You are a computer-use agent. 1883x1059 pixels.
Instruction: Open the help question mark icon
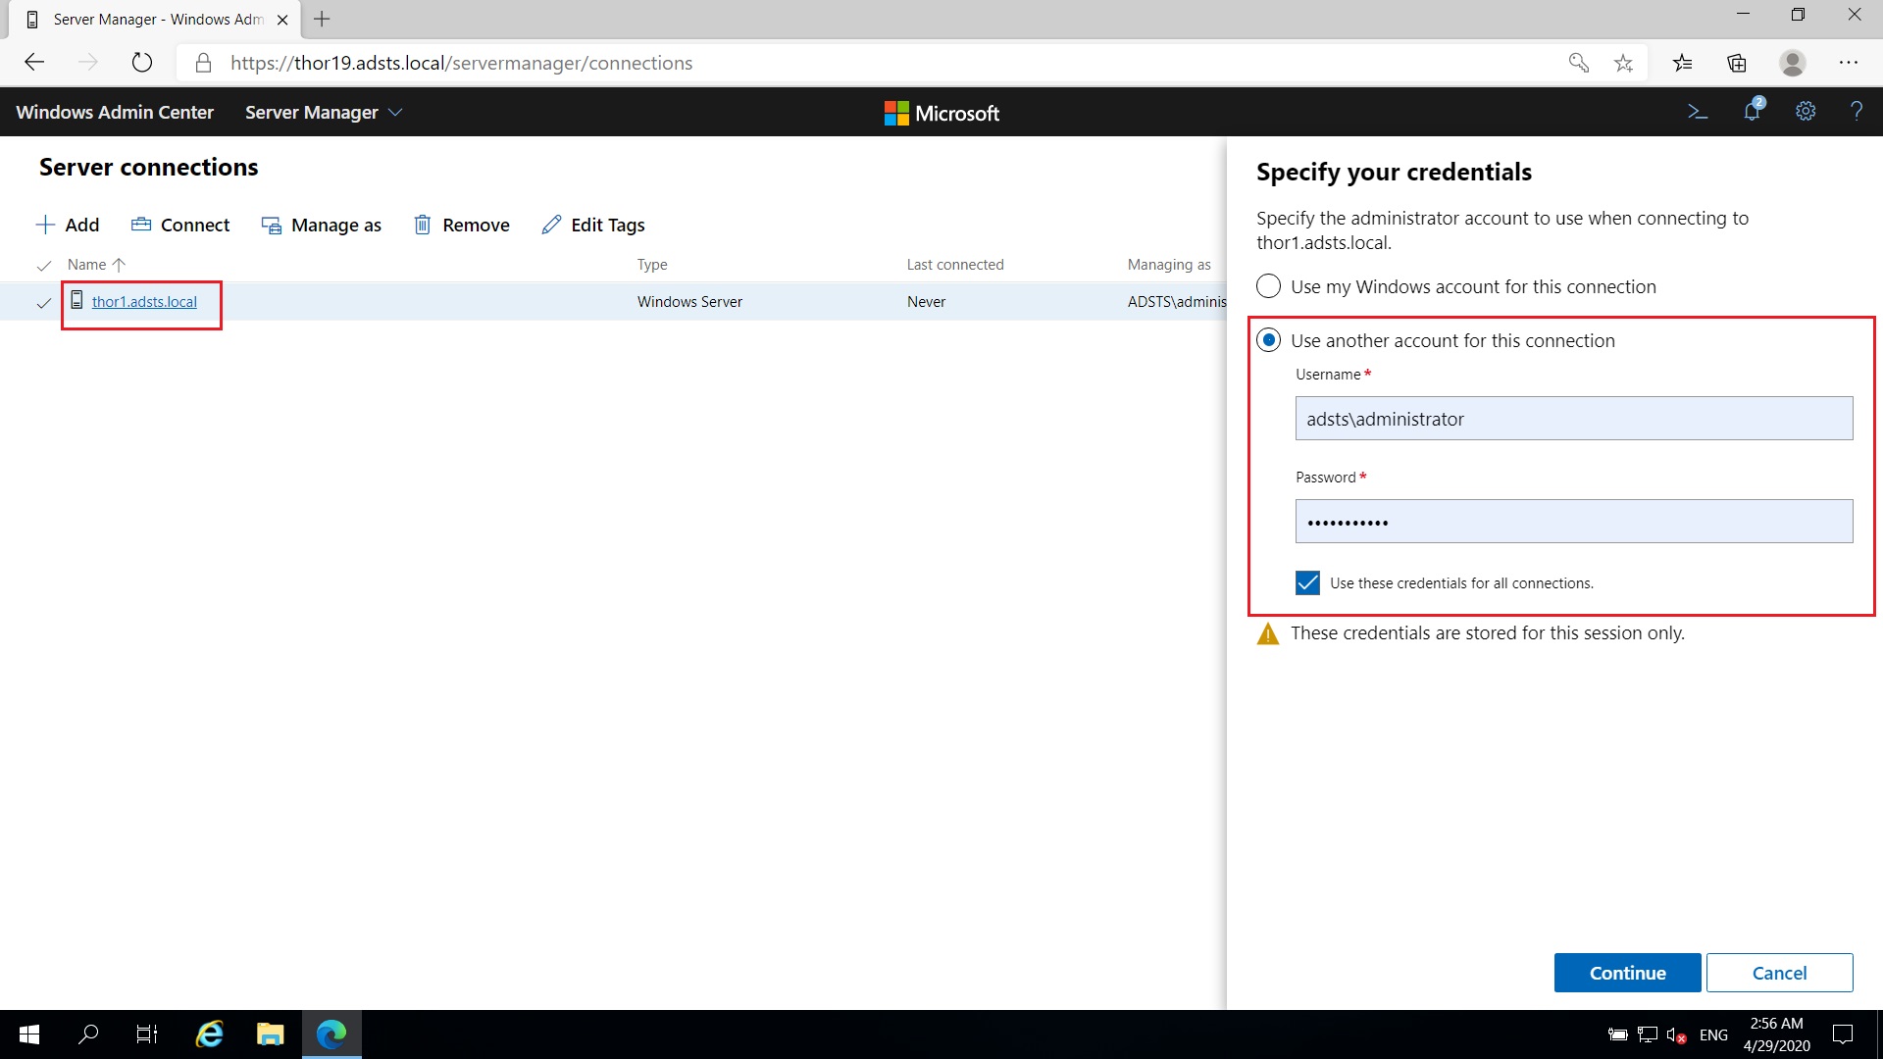pos(1857,112)
